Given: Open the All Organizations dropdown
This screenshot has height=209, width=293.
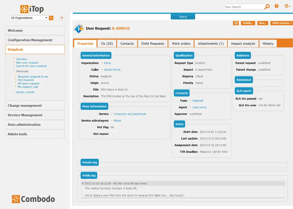Looking at the screenshot, I should click(28, 18).
